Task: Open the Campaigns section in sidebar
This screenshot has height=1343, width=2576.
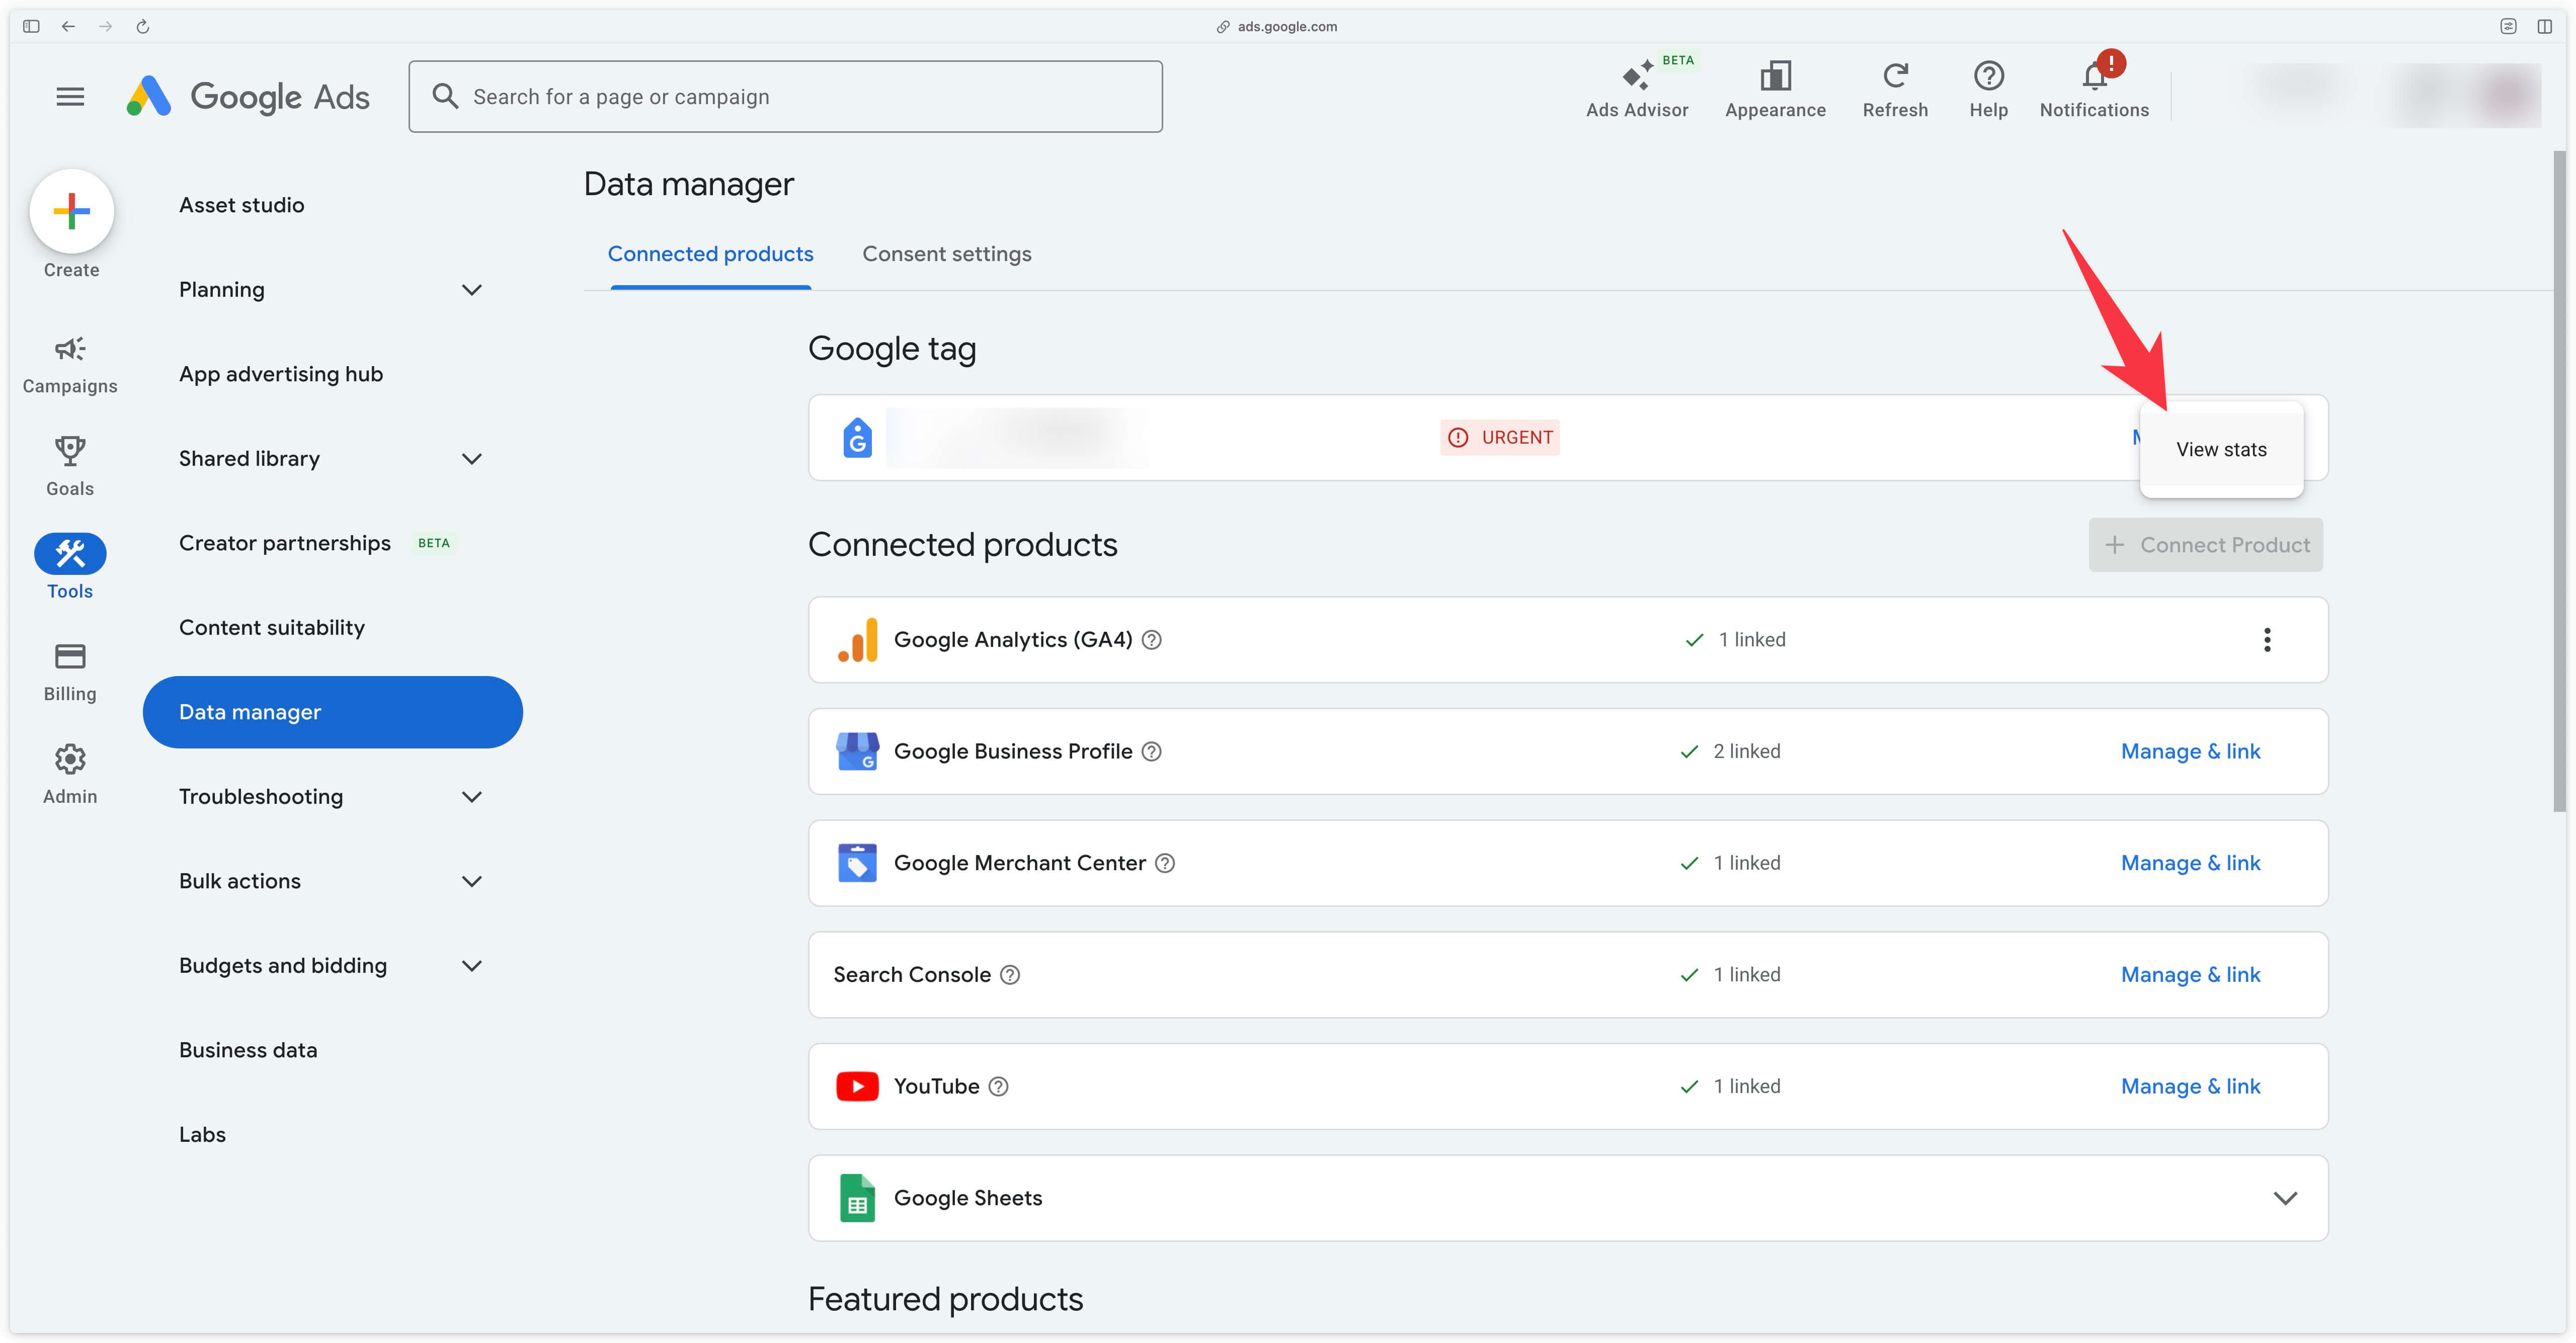Action: (x=69, y=362)
